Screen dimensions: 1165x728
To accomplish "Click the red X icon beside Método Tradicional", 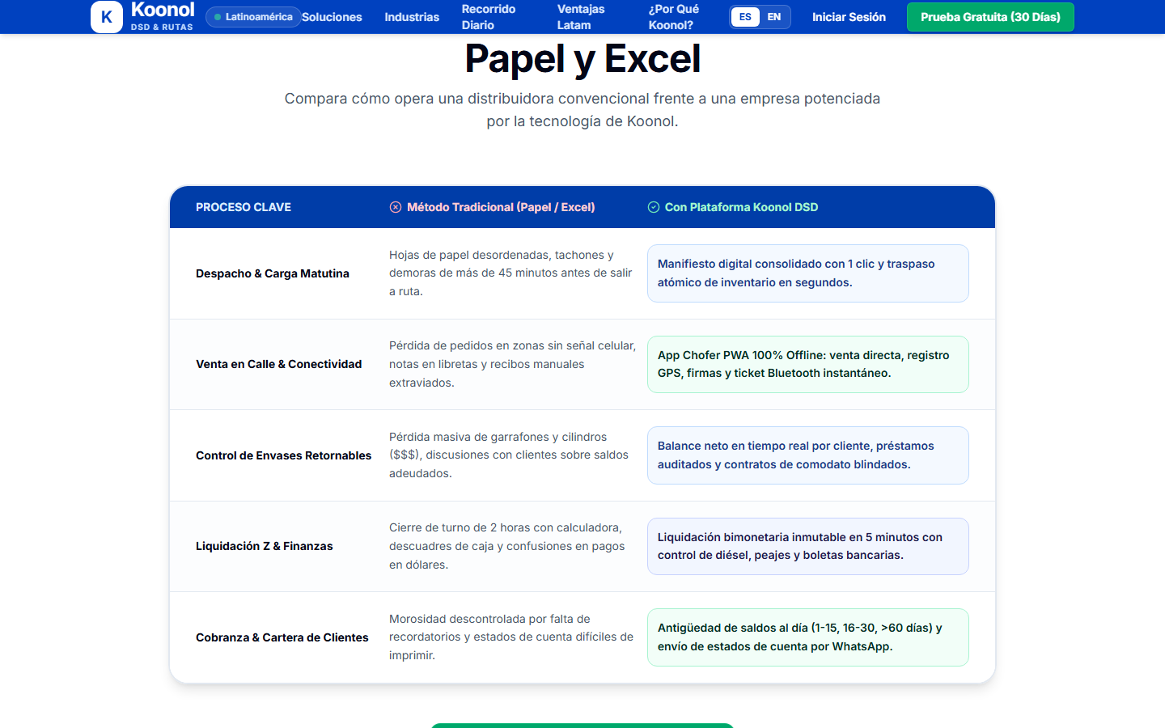I will pos(396,207).
